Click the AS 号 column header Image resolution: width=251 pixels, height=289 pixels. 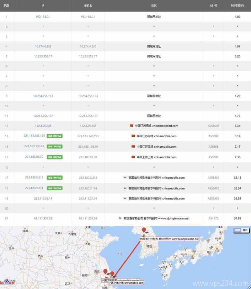pyautogui.click(x=213, y=5)
